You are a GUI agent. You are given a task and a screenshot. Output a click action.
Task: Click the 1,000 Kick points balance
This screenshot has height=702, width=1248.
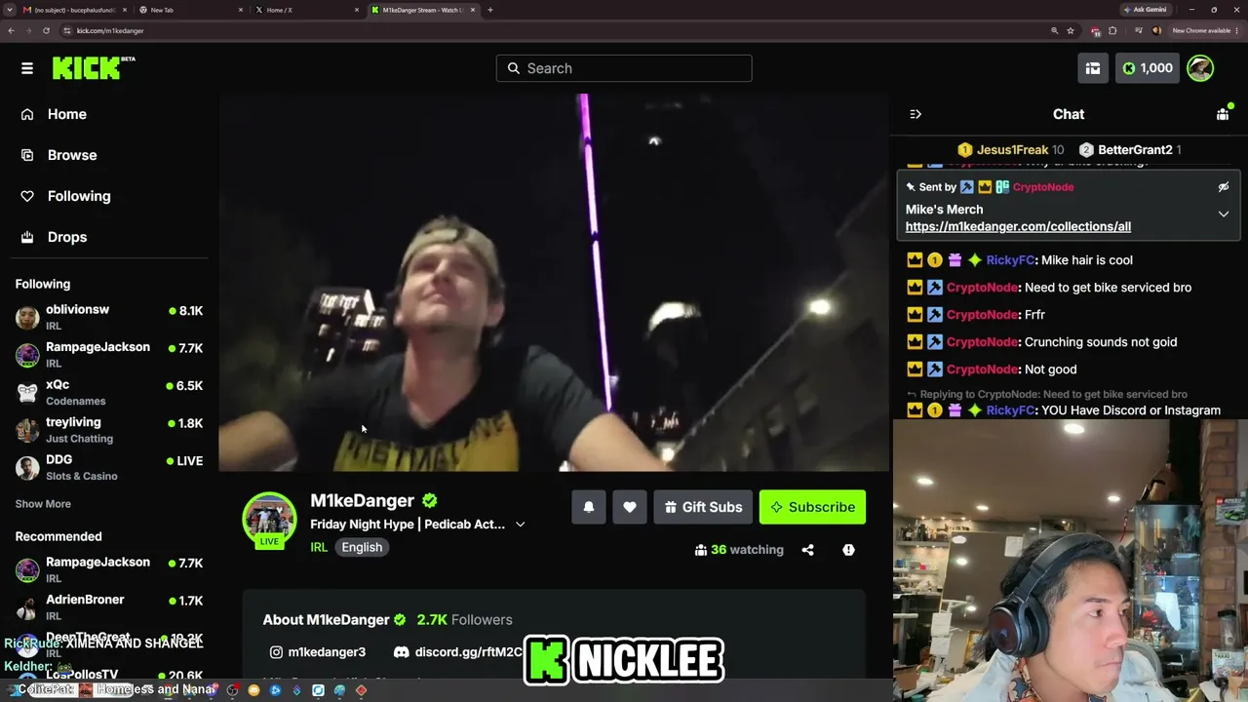(x=1148, y=68)
